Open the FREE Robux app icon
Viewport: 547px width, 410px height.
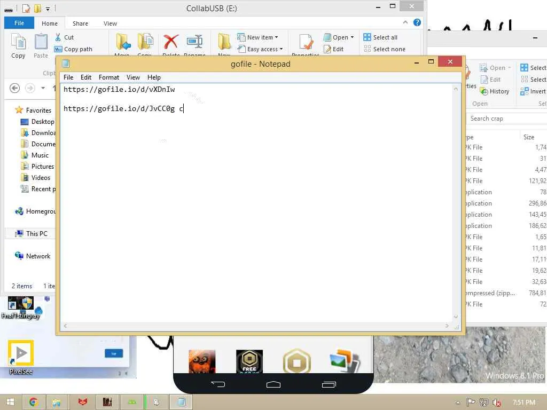point(249,361)
